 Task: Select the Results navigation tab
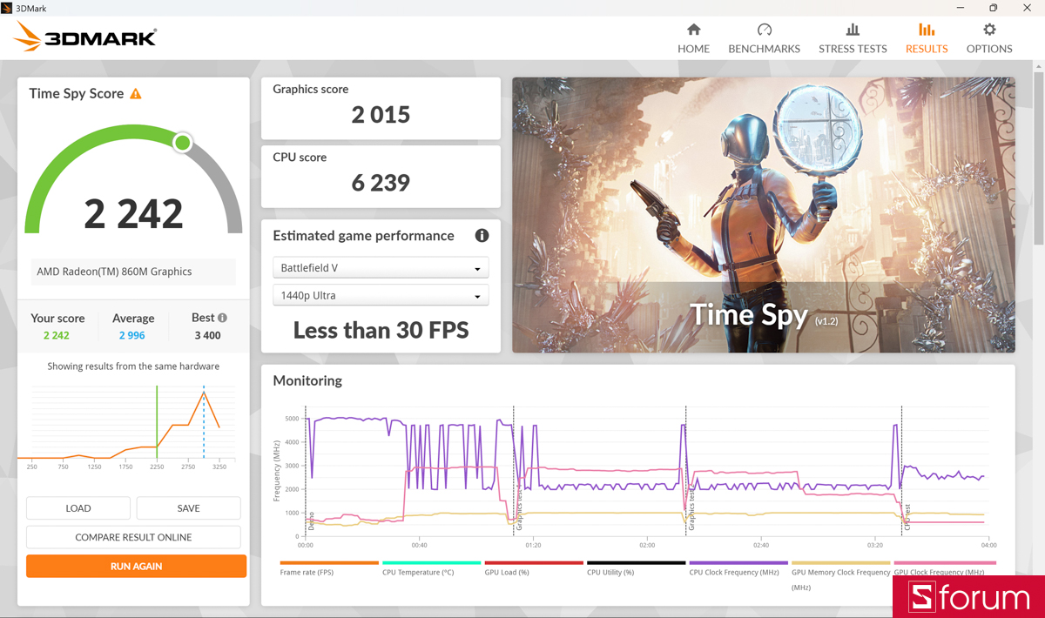coord(926,38)
